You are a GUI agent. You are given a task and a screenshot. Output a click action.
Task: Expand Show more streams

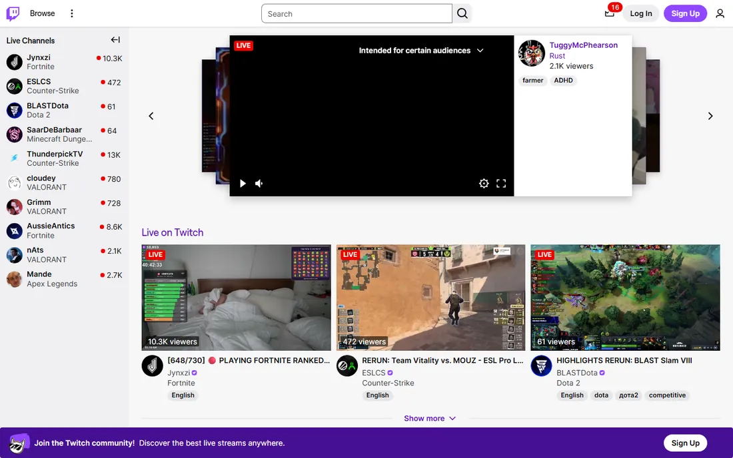pyautogui.click(x=430, y=418)
